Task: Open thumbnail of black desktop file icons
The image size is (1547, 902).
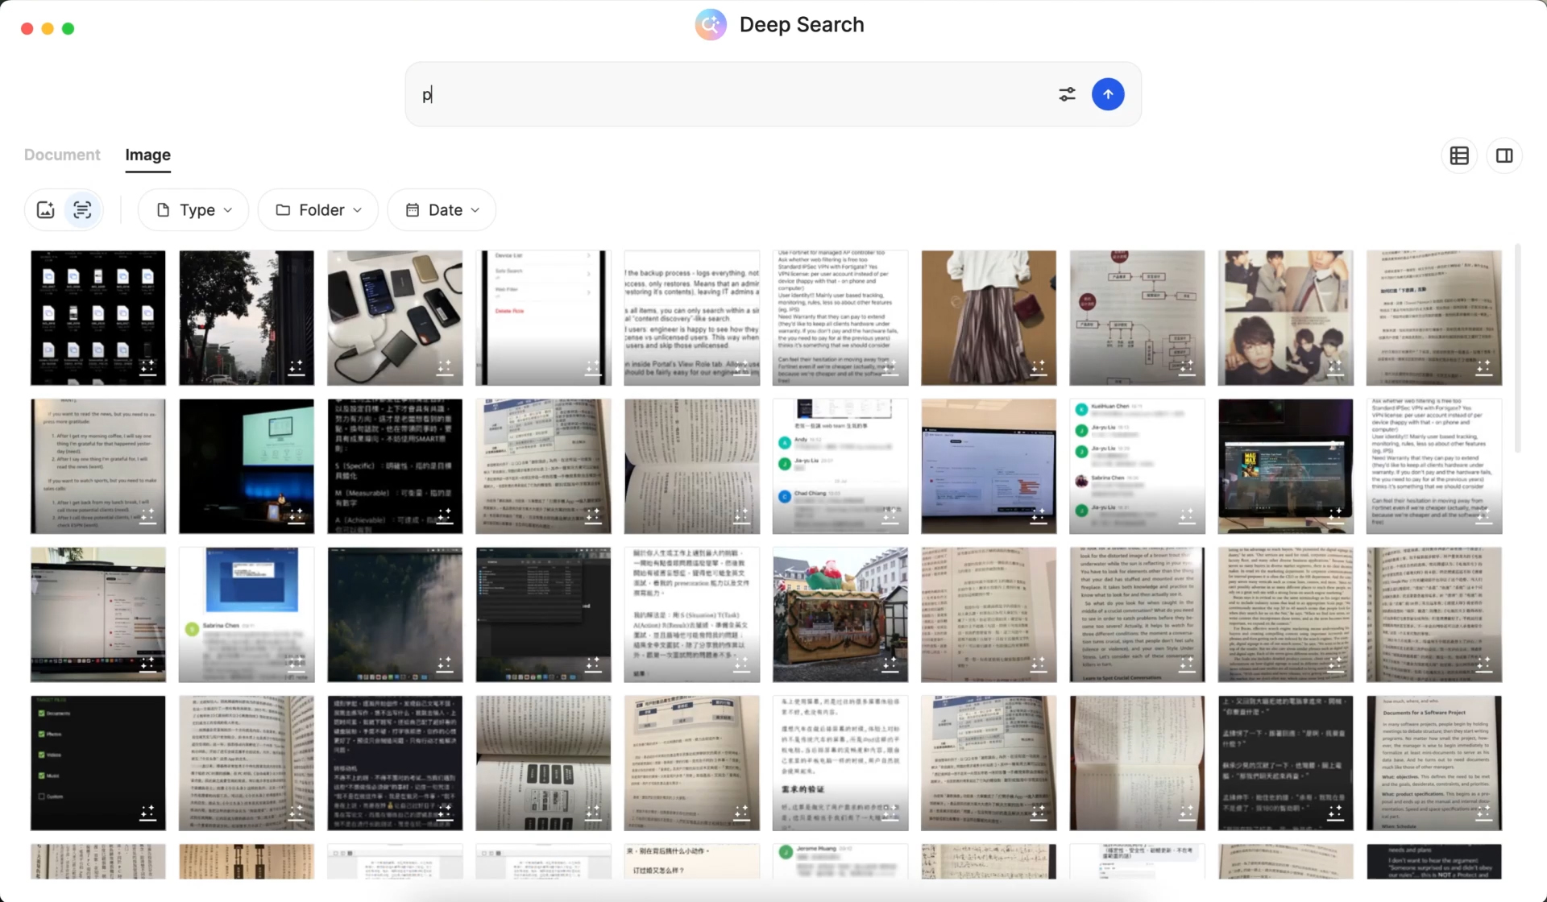Action: click(98, 317)
